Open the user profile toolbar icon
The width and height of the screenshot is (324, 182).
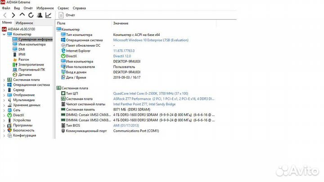(x=39, y=15)
